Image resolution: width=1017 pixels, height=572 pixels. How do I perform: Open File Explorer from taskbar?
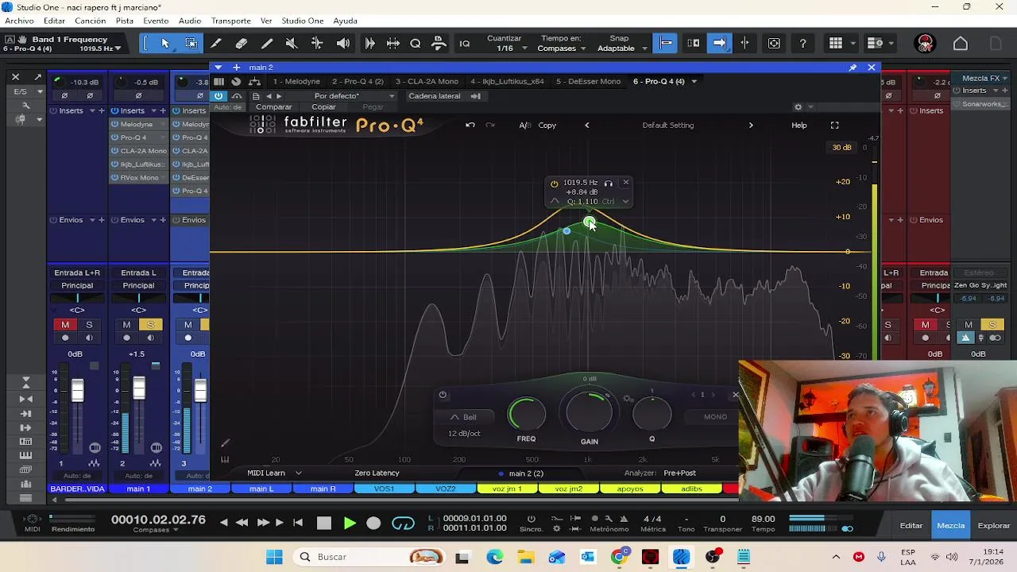coord(526,556)
